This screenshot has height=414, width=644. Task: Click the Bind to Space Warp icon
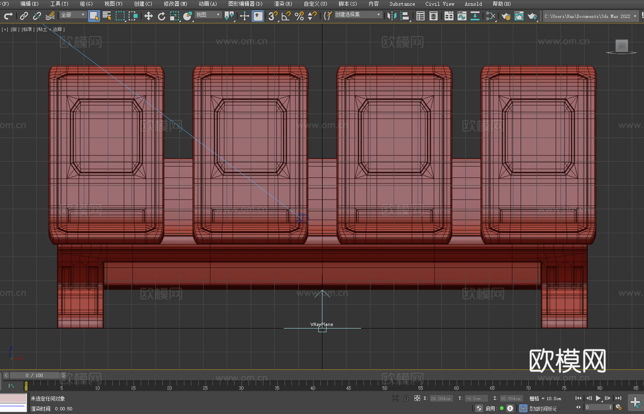coord(50,16)
